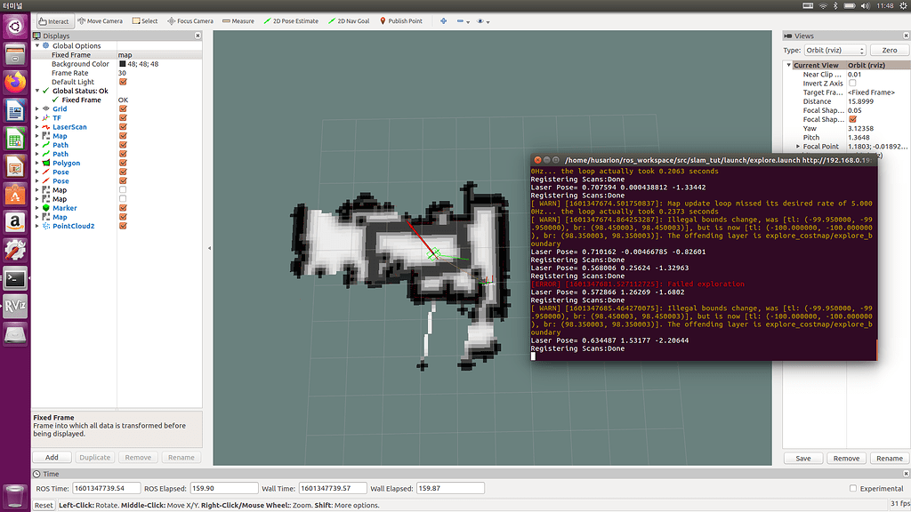Collapse the Global Options section
Viewport: 911px width, 512px height.
(x=37, y=45)
